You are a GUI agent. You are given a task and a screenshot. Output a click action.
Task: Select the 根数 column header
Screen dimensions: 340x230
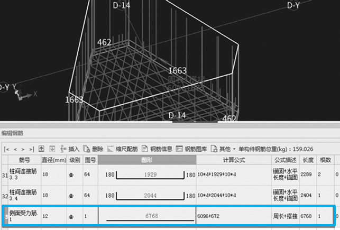[x=325, y=160]
